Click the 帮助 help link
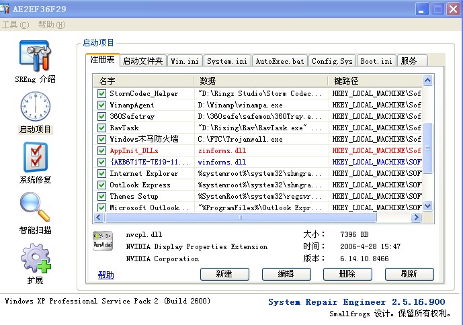The height and width of the screenshot is (325, 463). [106, 275]
